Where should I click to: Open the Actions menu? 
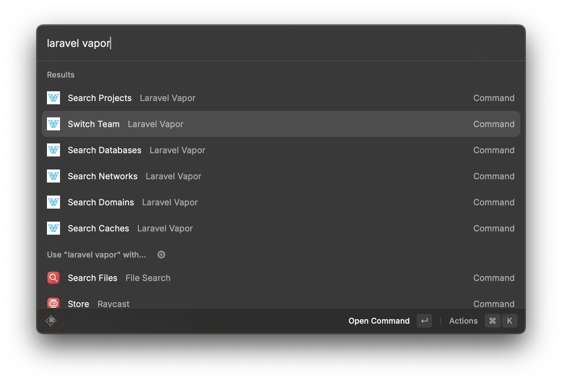pyautogui.click(x=463, y=321)
